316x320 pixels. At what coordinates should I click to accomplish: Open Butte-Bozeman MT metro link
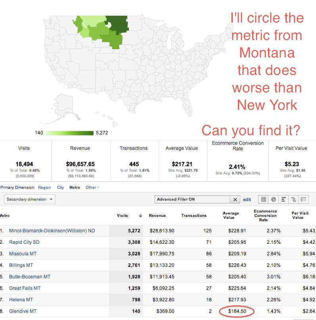tap(30, 277)
